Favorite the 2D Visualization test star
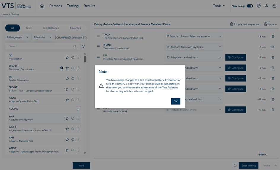This screenshot has height=170, width=280. click(x=67, y=57)
